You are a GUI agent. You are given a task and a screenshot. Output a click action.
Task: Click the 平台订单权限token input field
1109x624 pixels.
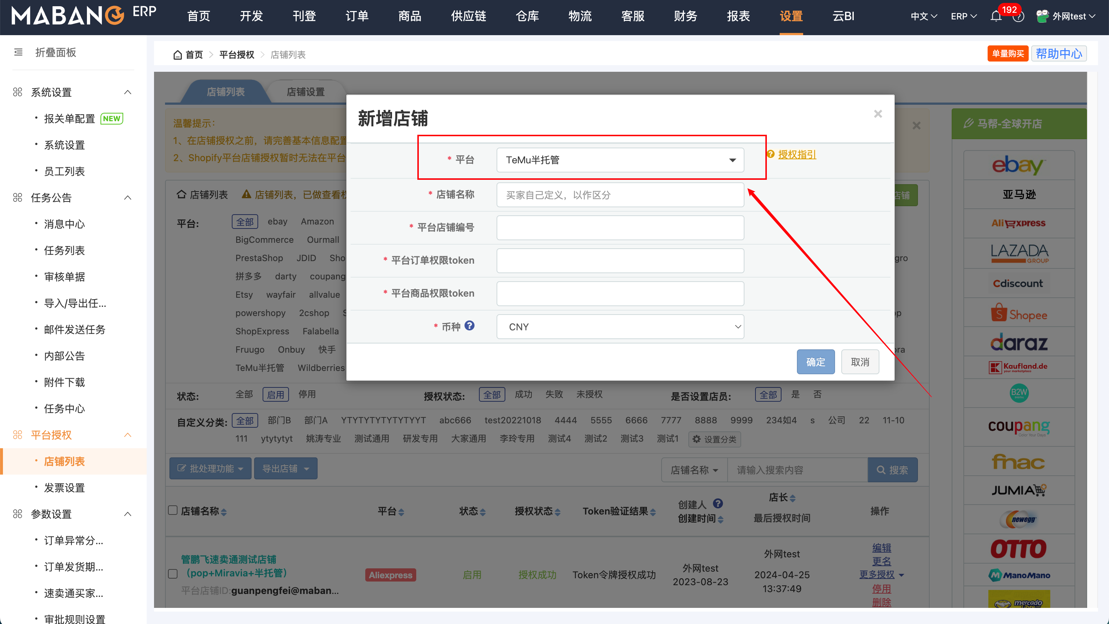[x=620, y=260]
